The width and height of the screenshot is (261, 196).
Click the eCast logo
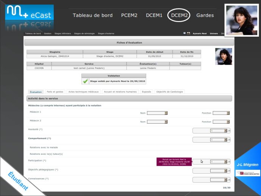pos(30,13)
